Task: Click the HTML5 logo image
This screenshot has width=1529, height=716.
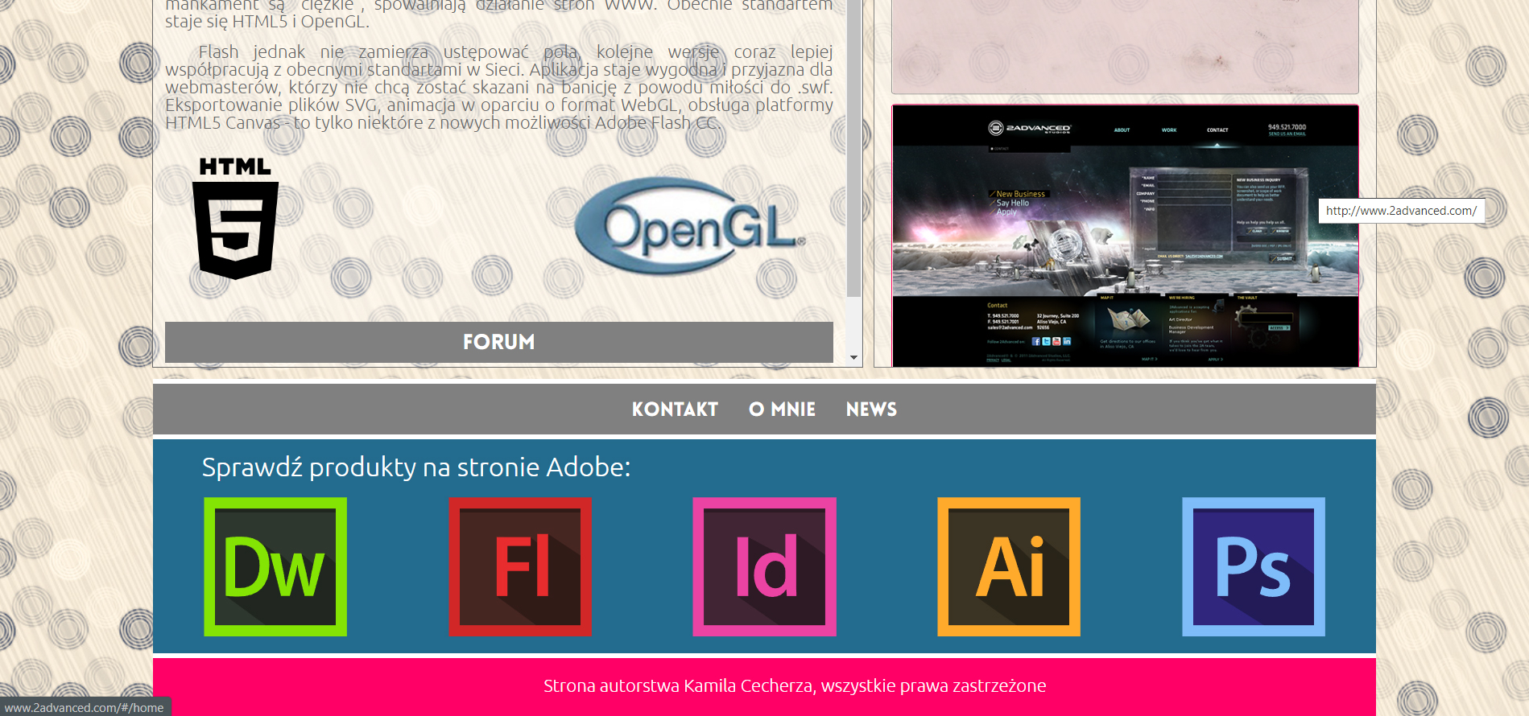Action: (235, 218)
